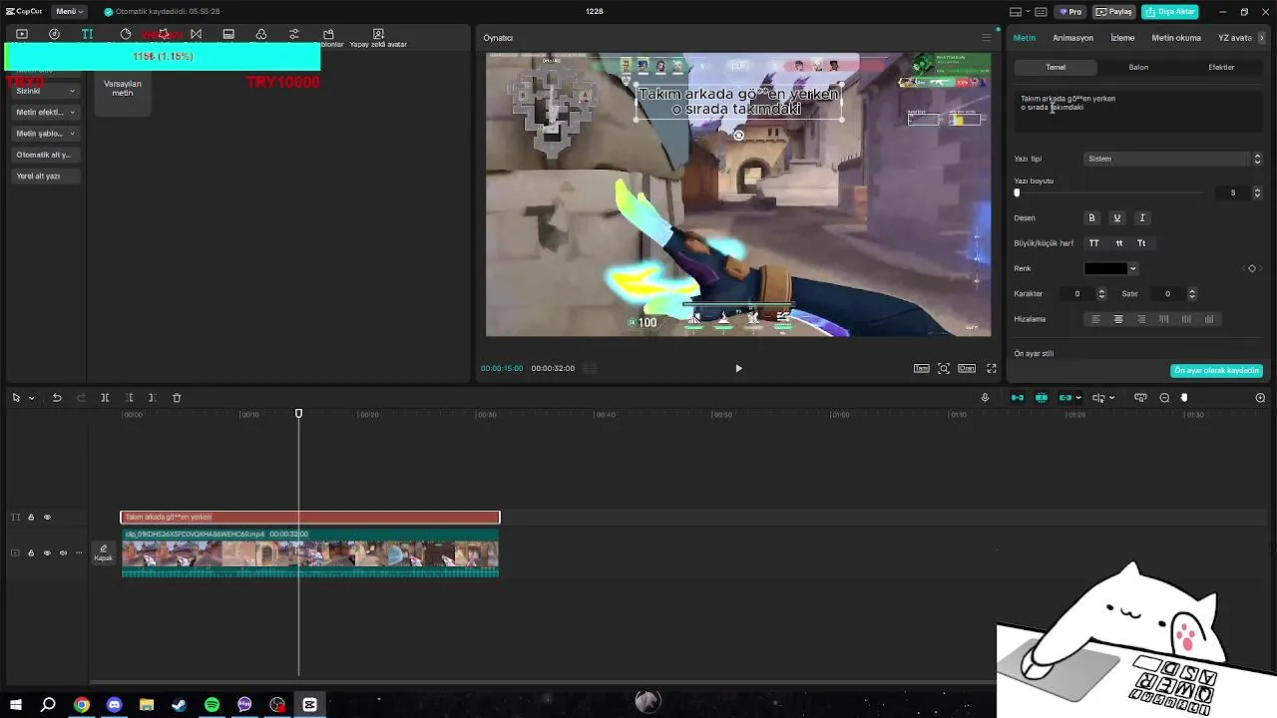
Task: Expand the Metin şablo... category
Action: (45, 134)
